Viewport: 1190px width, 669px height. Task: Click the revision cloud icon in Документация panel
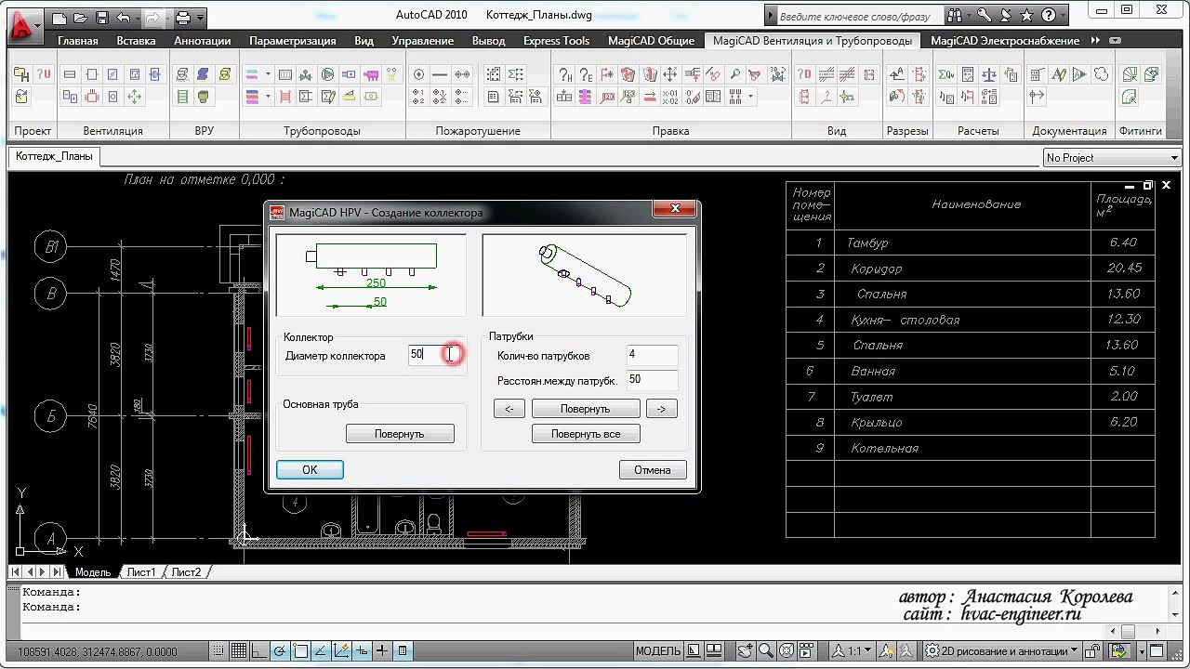(x=1102, y=75)
